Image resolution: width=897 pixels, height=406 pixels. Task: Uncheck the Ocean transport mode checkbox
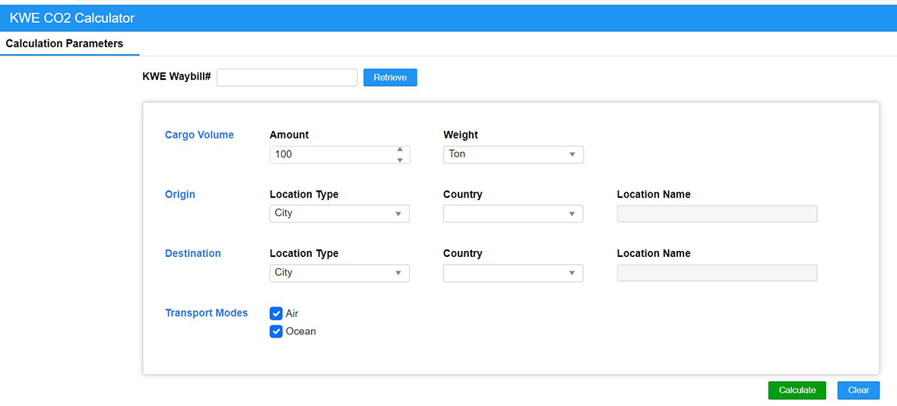click(x=276, y=331)
